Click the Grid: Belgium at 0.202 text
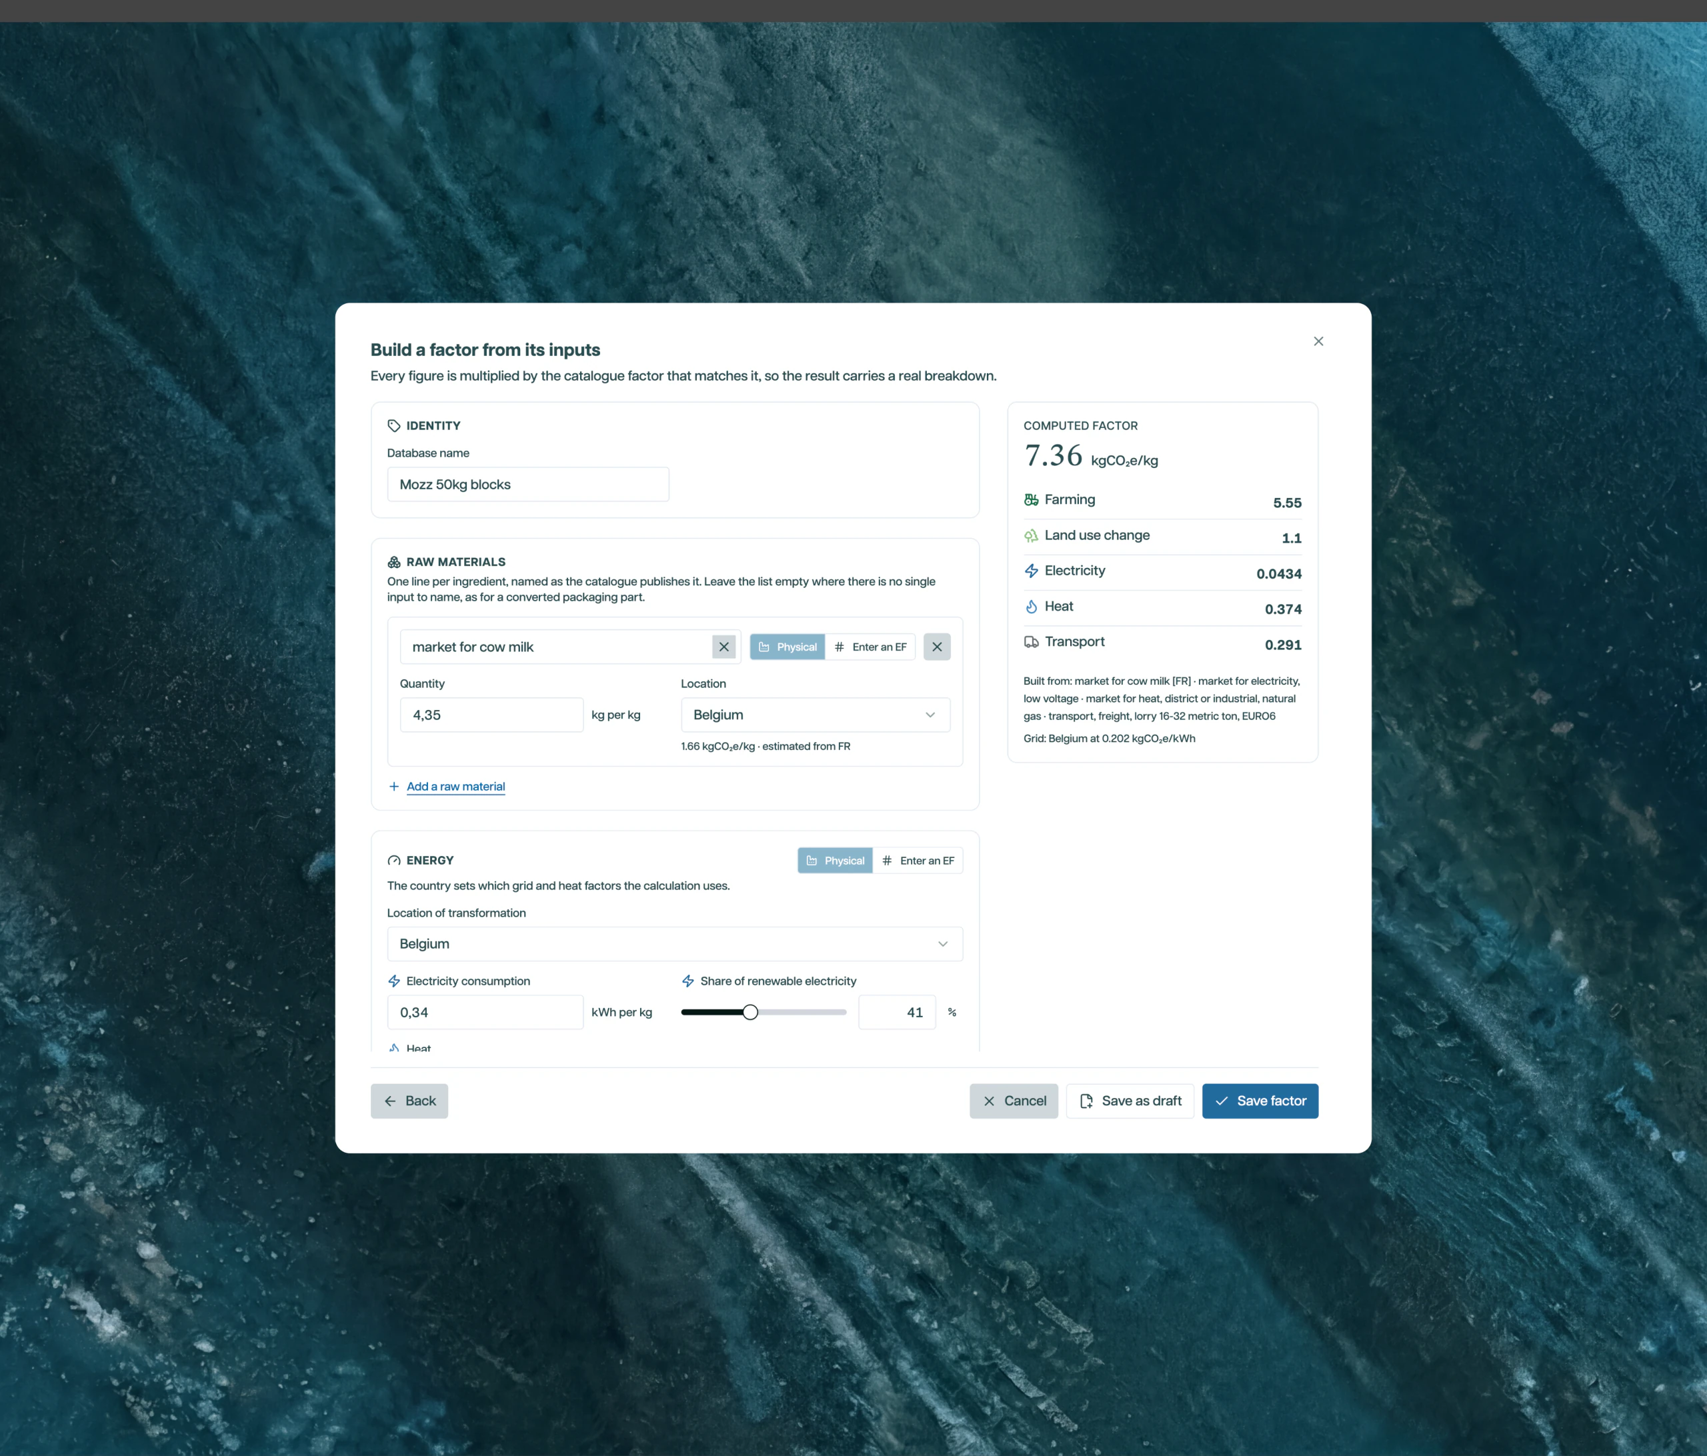This screenshot has height=1456, width=1707. click(x=1109, y=739)
